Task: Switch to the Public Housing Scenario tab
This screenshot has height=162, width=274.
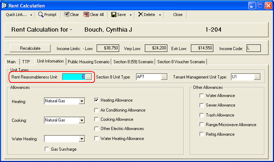Action: (x=89, y=61)
